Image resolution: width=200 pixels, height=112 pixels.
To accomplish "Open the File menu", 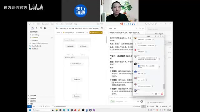I will pyautogui.click(x=34, y=24).
